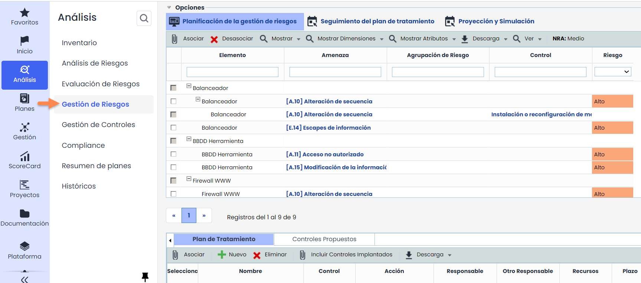
Task: Select the Firewall WWW group checkbox
Action: tap(173, 181)
